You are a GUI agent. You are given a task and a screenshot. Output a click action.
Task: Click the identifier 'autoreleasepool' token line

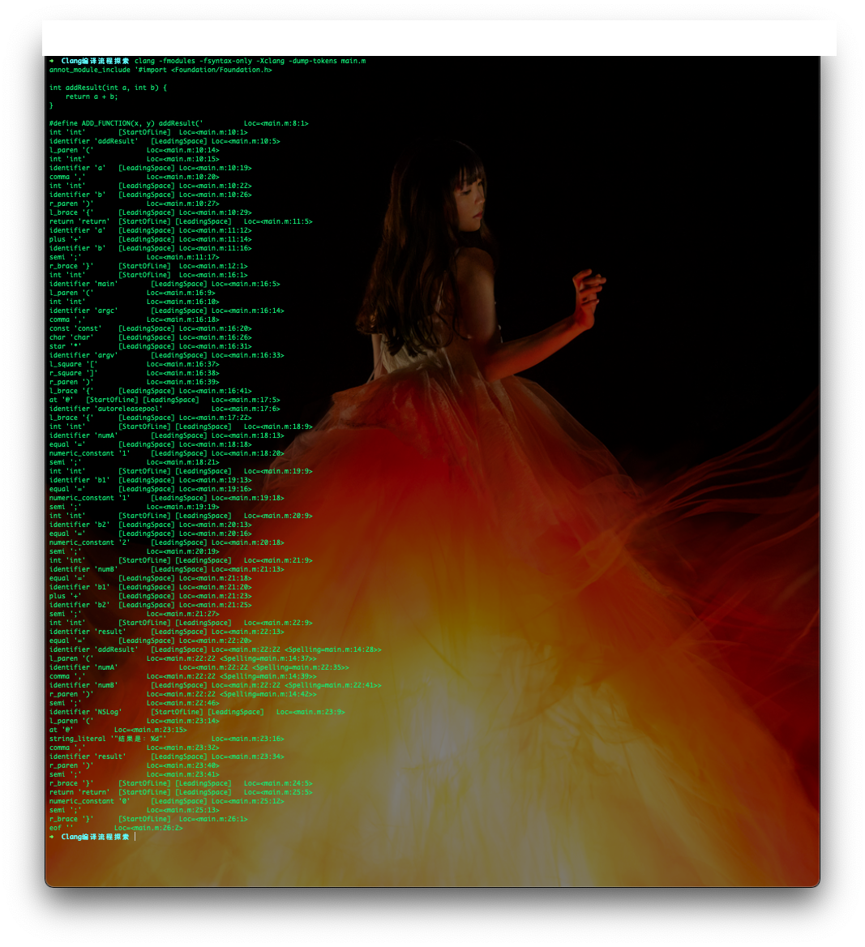[165, 409]
